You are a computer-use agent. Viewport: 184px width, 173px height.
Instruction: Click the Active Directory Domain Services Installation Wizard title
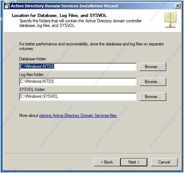pos(64,6)
